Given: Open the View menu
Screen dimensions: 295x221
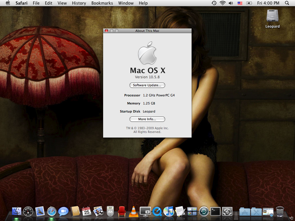Looking at the screenshot, I should tap(62, 3).
